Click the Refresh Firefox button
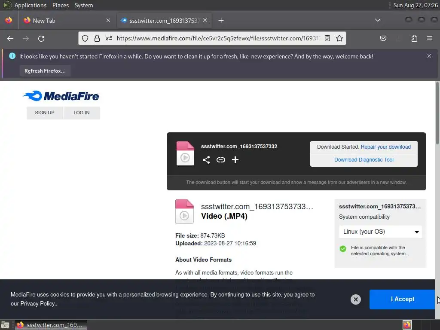Viewport: 440px width, 330px height. [x=45, y=71]
